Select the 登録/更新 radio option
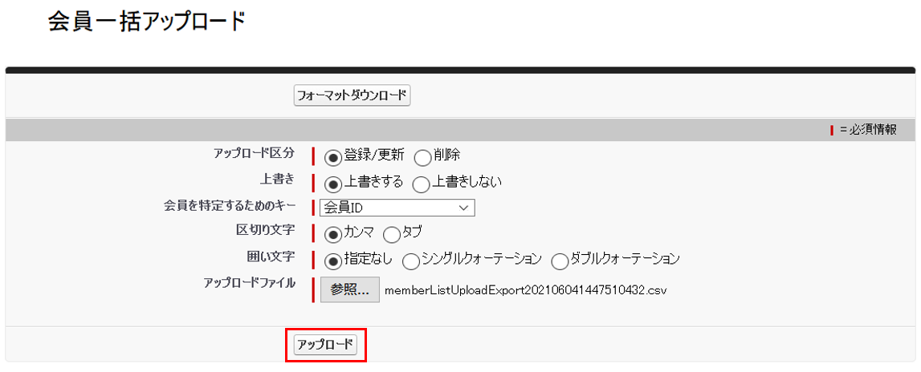Screen dimensions: 921x372 point(332,156)
